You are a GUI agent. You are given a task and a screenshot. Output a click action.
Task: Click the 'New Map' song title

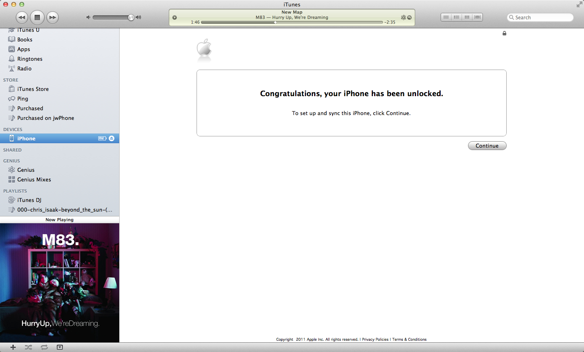(x=292, y=12)
